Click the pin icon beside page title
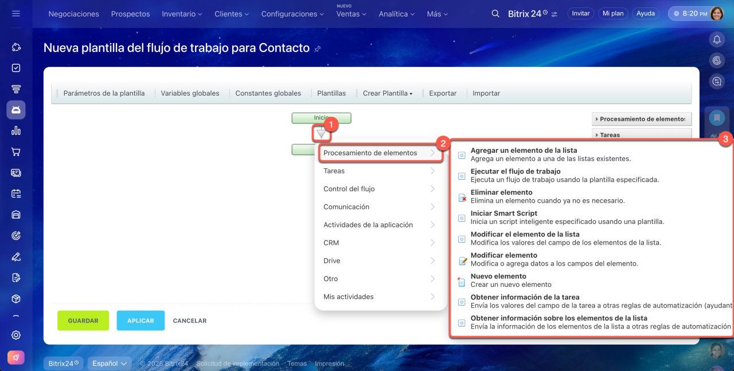The image size is (734, 371). click(x=317, y=49)
